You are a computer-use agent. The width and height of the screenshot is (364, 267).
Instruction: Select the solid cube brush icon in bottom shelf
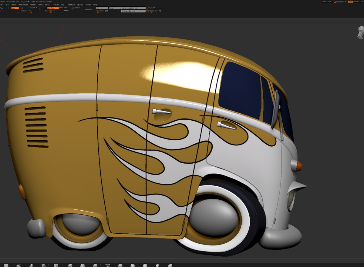[x=56, y=265]
